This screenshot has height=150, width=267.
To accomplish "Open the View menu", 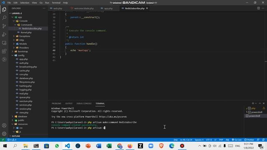I will (34, 3).
